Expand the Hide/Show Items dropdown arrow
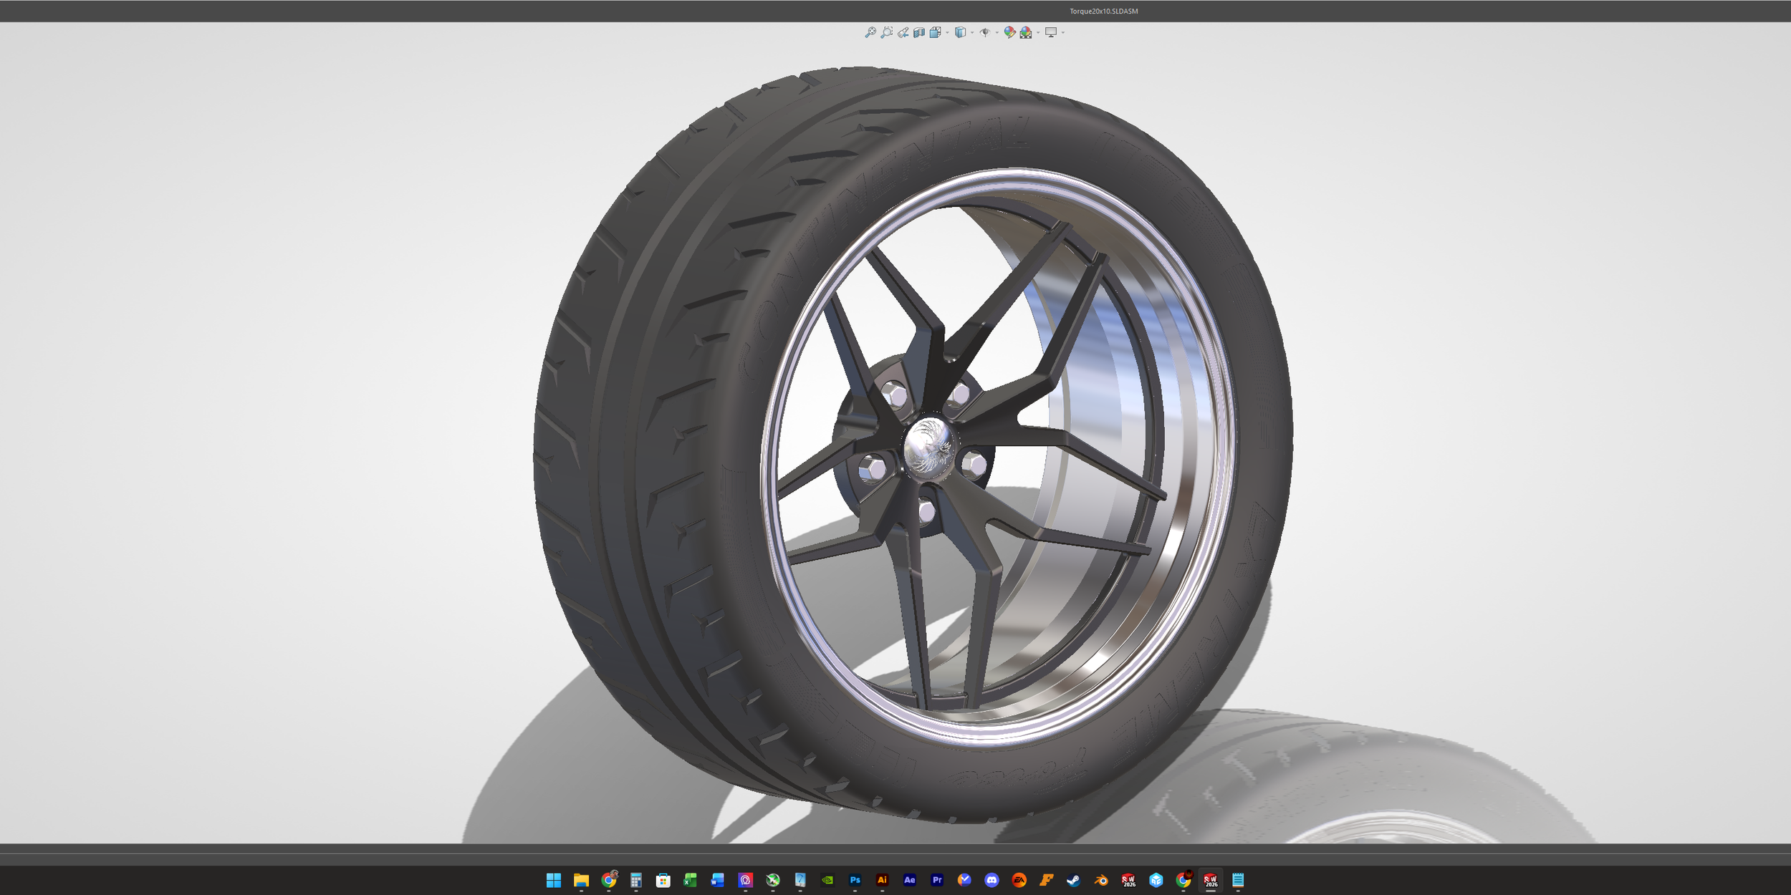The image size is (1791, 895). click(x=997, y=32)
